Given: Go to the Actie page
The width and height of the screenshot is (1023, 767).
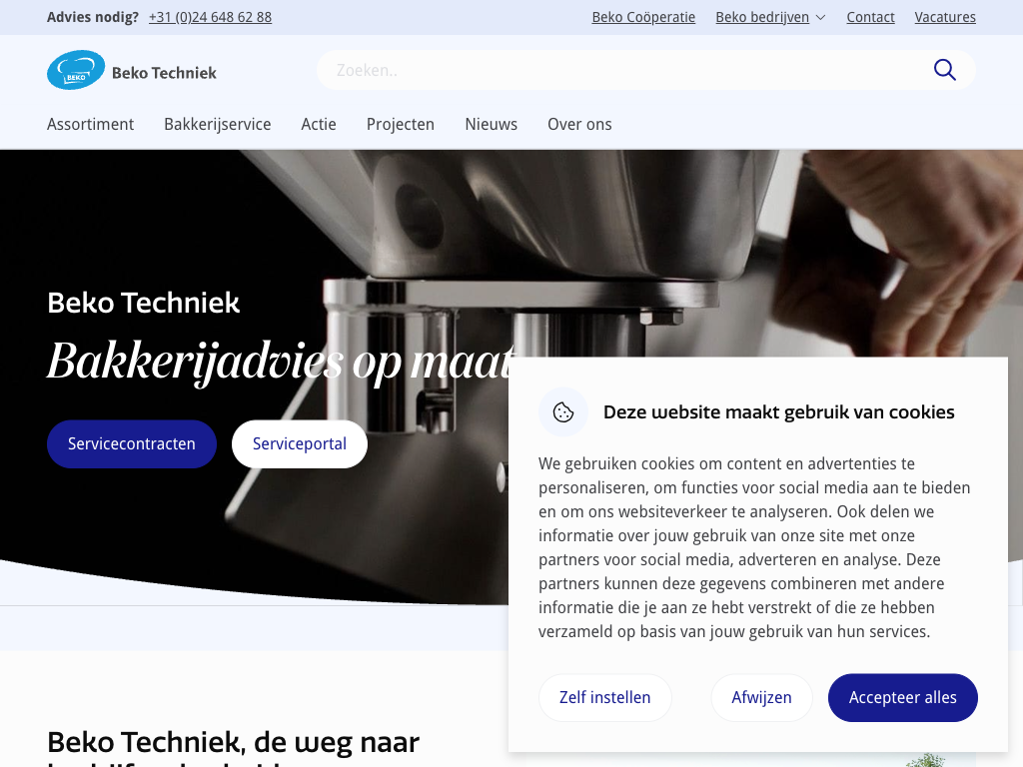Looking at the screenshot, I should [319, 124].
